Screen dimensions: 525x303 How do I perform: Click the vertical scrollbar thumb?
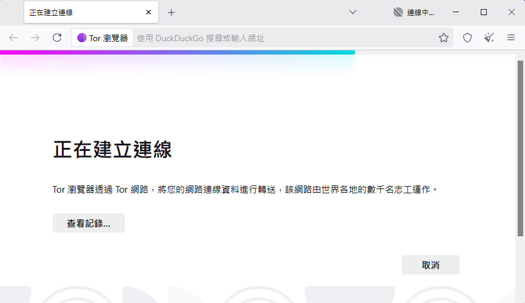(x=520, y=148)
